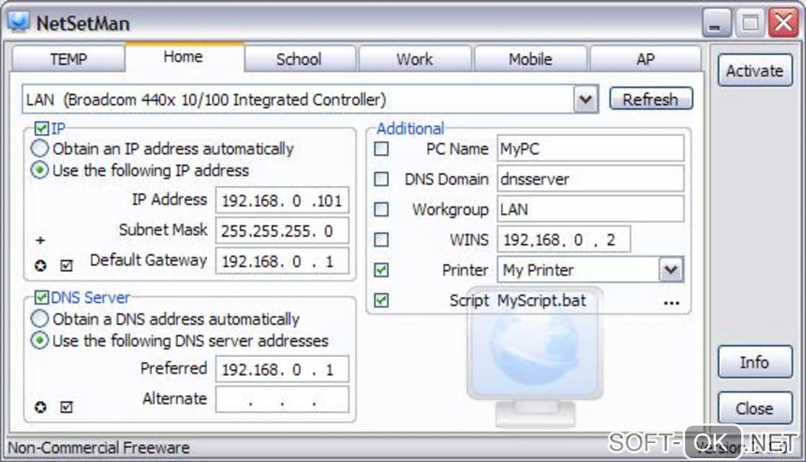
Task: Enable the PC Name checkbox
Action: 382,149
